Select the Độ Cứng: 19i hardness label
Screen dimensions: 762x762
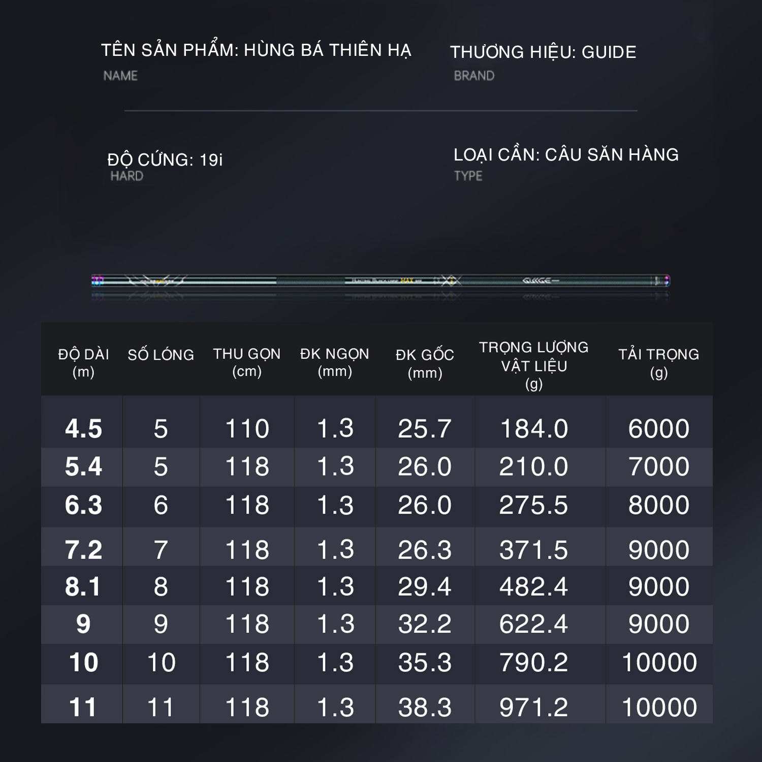point(165,160)
